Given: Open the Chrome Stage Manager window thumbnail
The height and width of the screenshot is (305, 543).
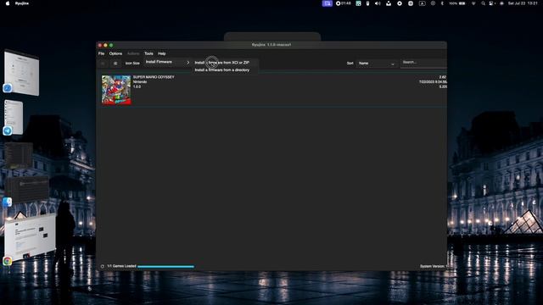Looking at the screenshot, I should (x=30, y=236).
